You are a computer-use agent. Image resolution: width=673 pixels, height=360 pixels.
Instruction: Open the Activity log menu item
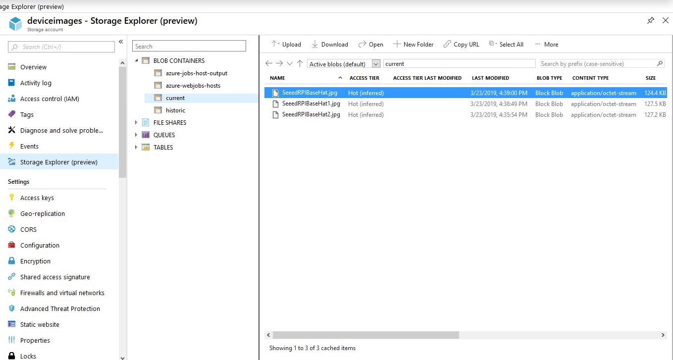pyautogui.click(x=36, y=83)
